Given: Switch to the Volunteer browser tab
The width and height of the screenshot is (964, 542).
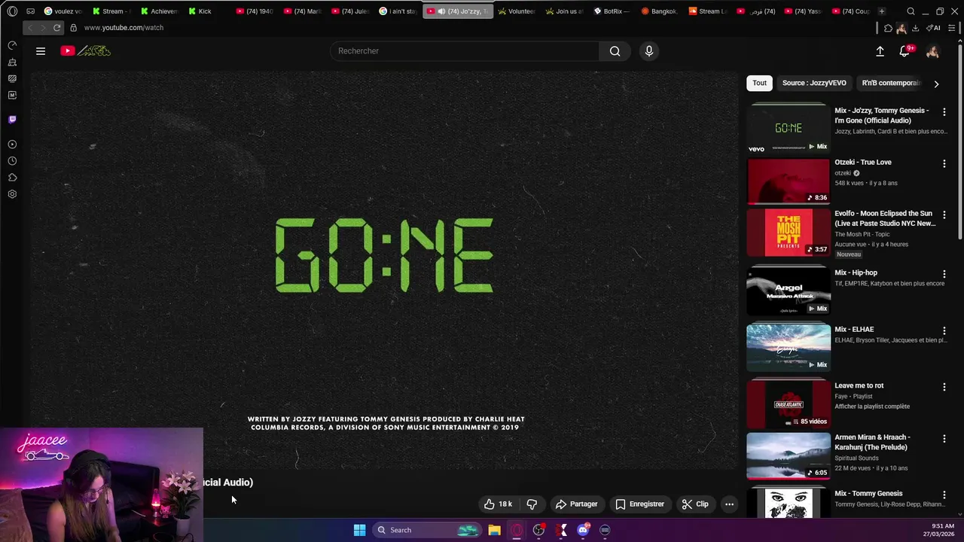Looking at the screenshot, I should [x=516, y=11].
